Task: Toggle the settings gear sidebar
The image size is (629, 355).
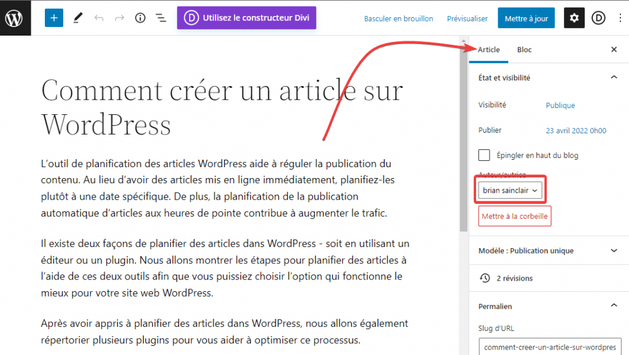Action: 574,18
